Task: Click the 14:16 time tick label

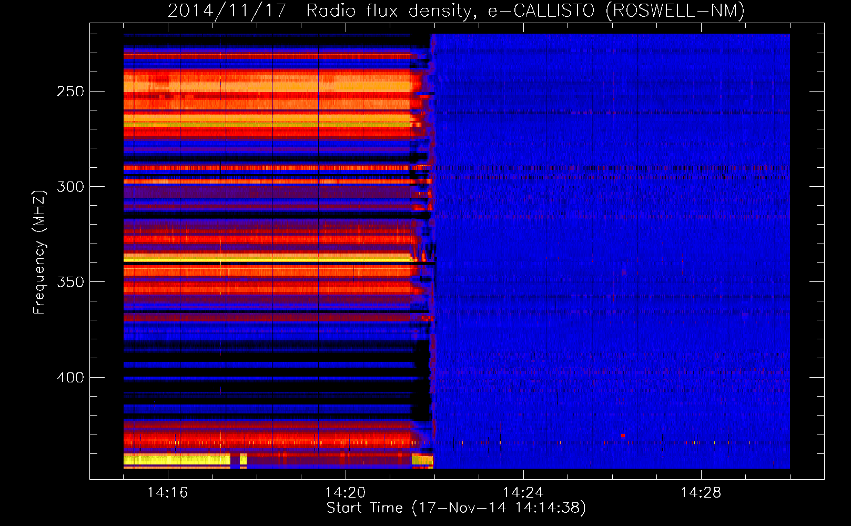Action: click(x=167, y=492)
